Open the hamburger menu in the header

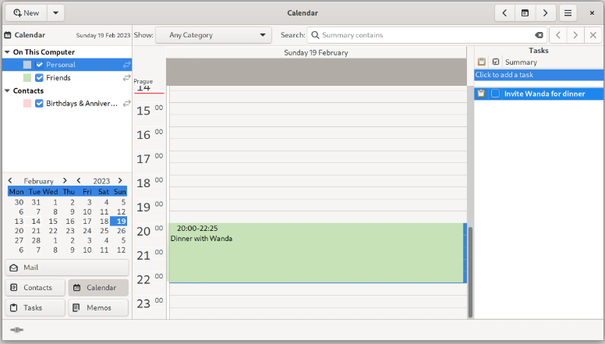[x=568, y=13]
